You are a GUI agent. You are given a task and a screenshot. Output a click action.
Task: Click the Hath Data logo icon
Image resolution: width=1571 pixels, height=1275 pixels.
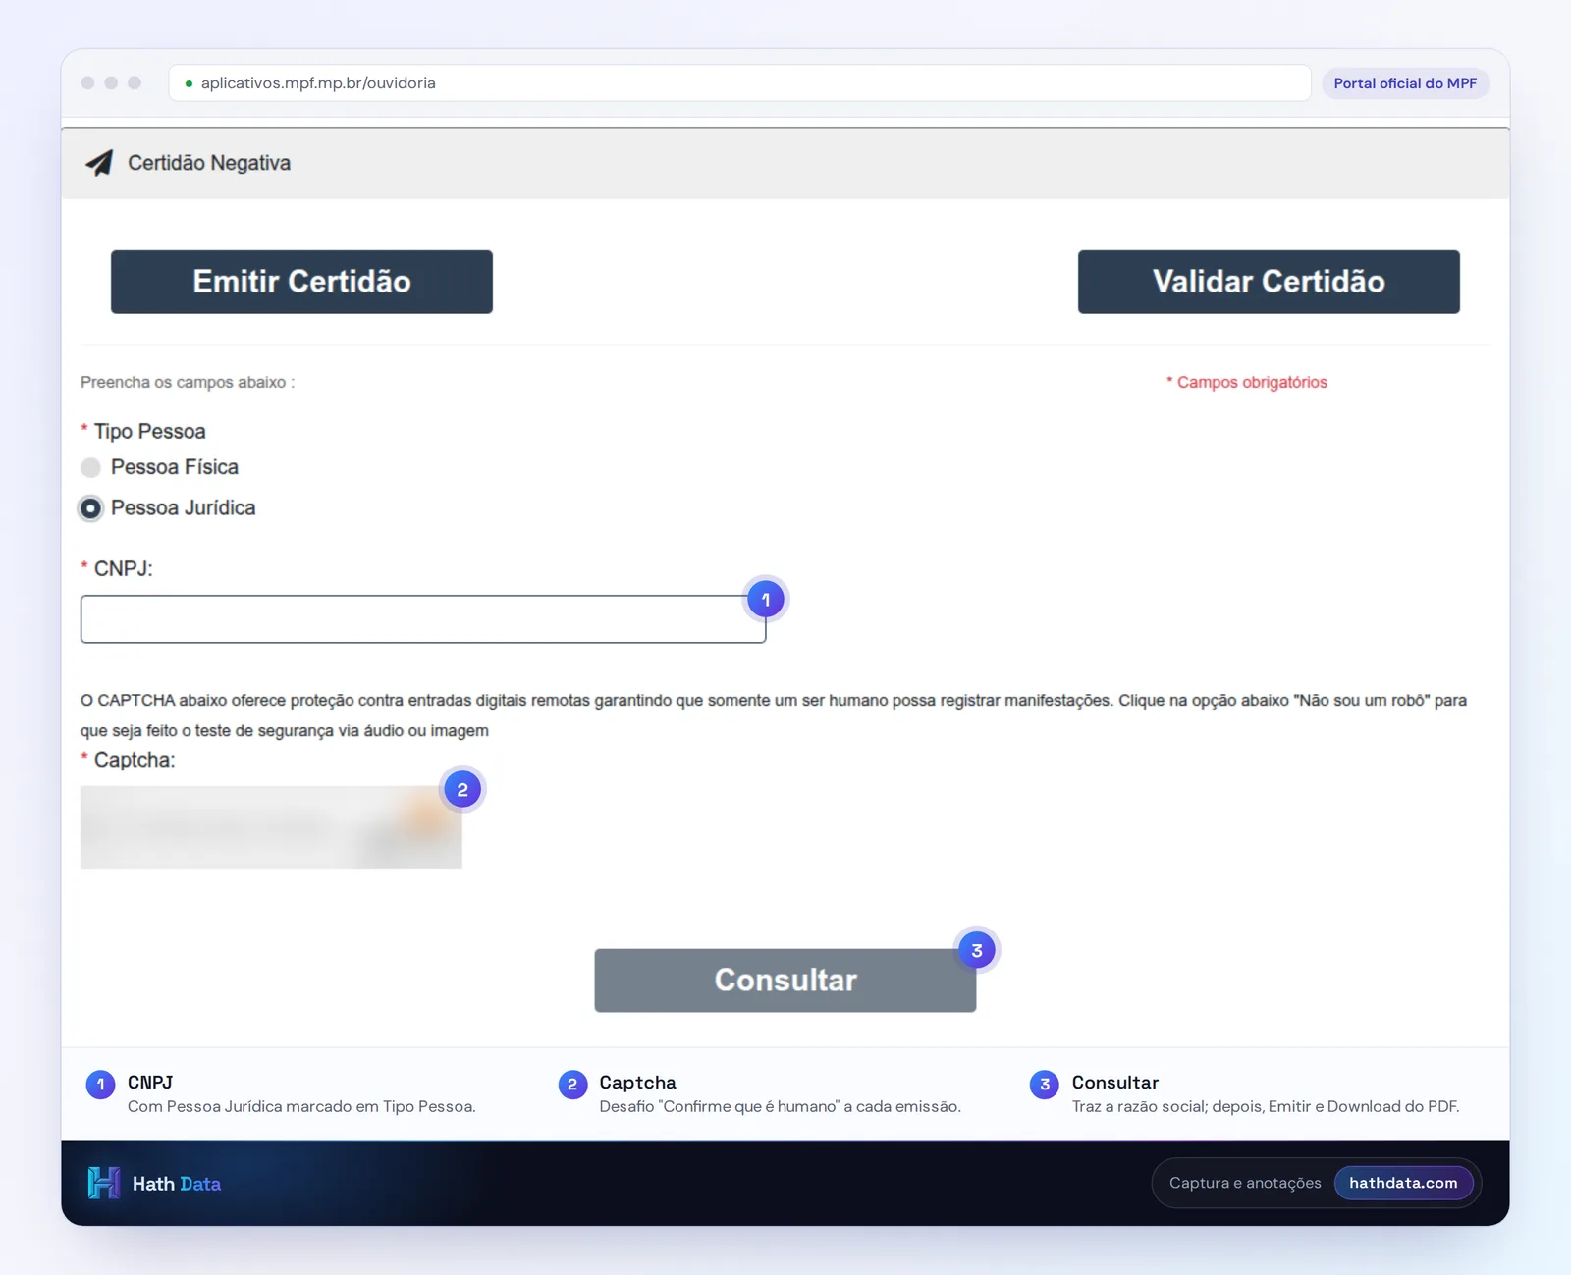click(x=103, y=1183)
